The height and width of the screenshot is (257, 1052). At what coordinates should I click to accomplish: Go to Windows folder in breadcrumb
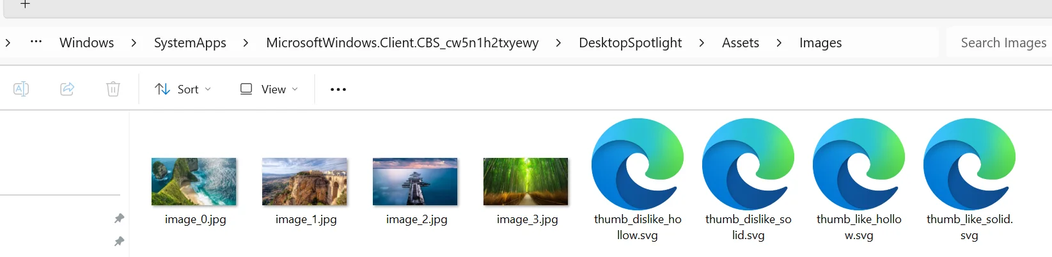[87, 43]
